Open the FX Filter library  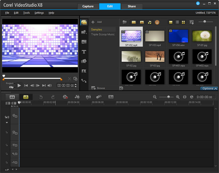point(84,71)
